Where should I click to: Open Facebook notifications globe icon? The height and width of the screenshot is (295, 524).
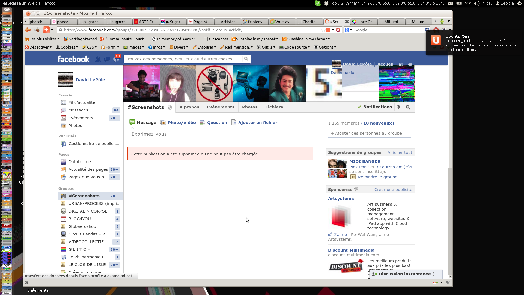(x=116, y=59)
